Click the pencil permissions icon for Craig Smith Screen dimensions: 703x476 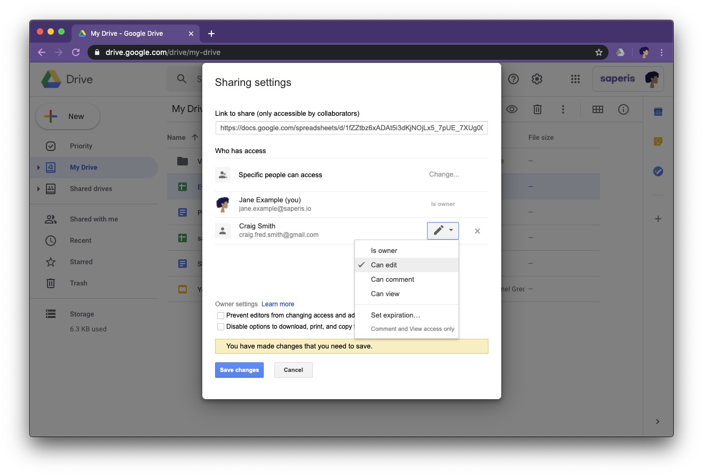click(439, 230)
